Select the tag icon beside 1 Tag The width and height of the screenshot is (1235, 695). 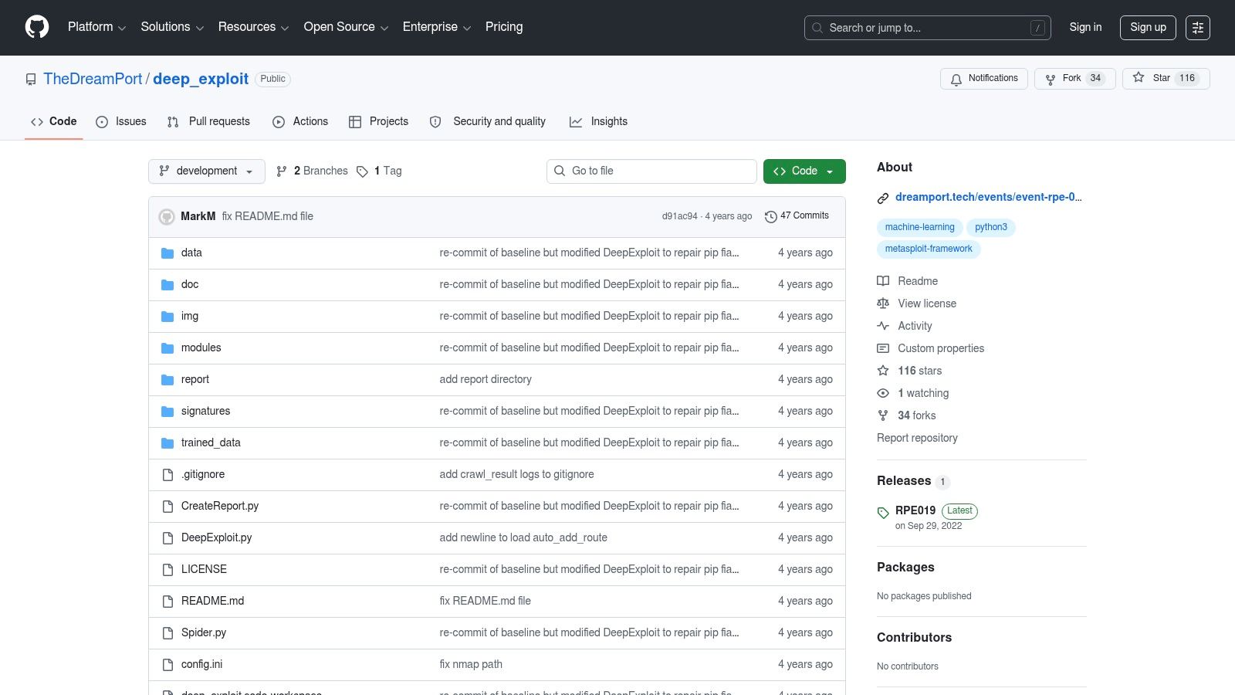tap(362, 171)
